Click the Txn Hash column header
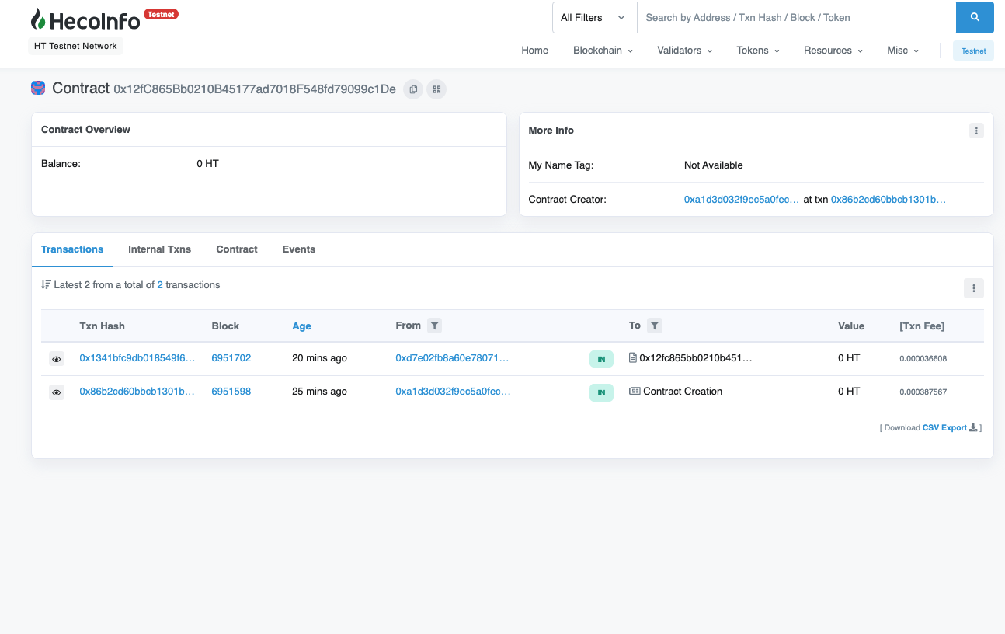Image resolution: width=1005 pixels, height=634 pixels. [102, 326]
